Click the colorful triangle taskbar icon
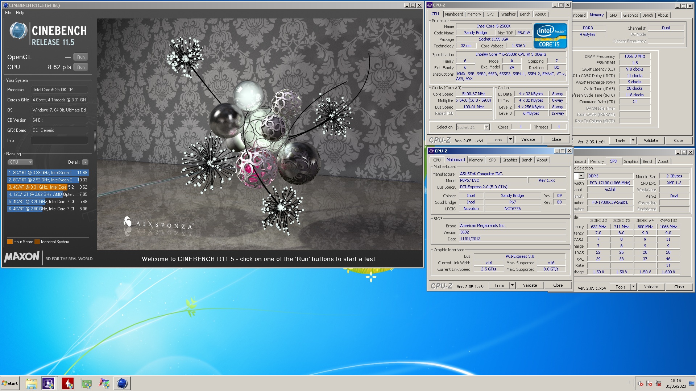This screenshot has height=391, width=696. (104, 383)
